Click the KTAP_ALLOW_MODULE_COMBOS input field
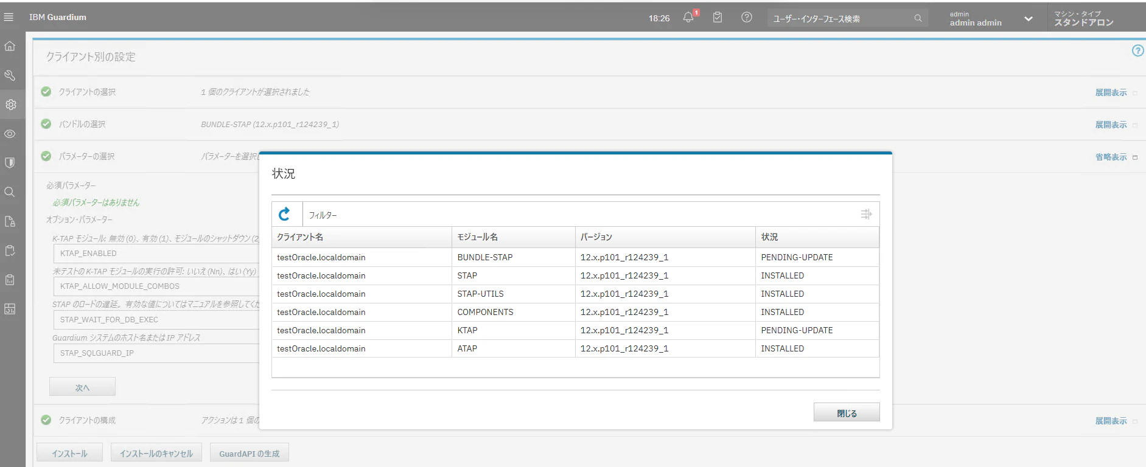 (x=157, y=286)
